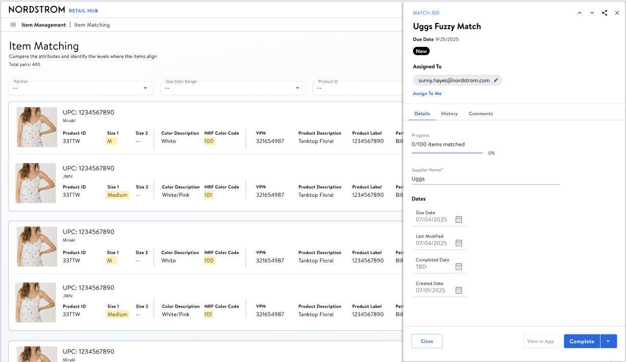
Task: Go to next match with down chevron
Action: tap(592, 13)
